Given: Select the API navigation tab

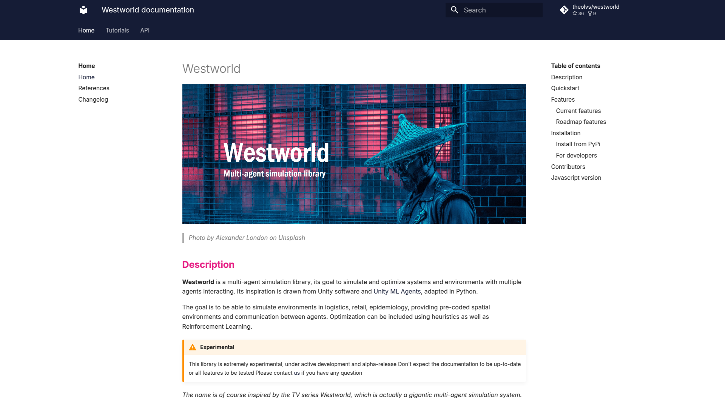Looking at the screenshot, I should pyautogui.click(x=144, y=30).
